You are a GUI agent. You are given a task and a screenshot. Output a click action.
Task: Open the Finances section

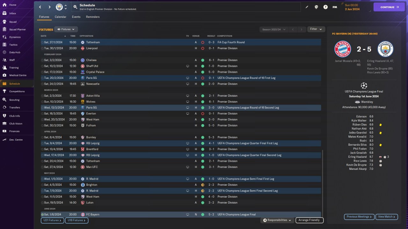17,131
